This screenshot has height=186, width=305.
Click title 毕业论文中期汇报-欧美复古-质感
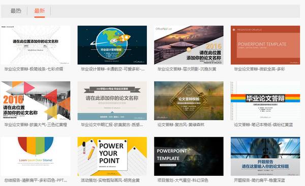(112, 125)
